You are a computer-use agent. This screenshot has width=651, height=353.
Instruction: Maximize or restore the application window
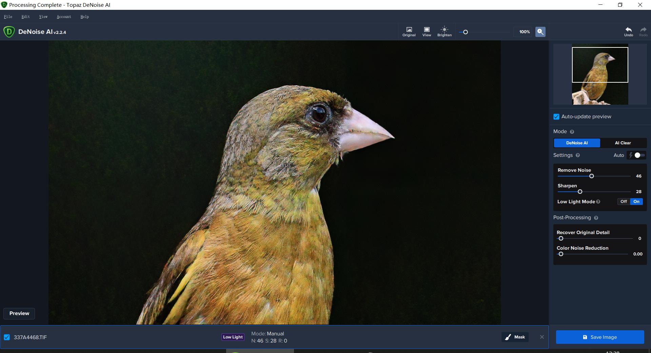pyautogui.click(x=620, y=5)
